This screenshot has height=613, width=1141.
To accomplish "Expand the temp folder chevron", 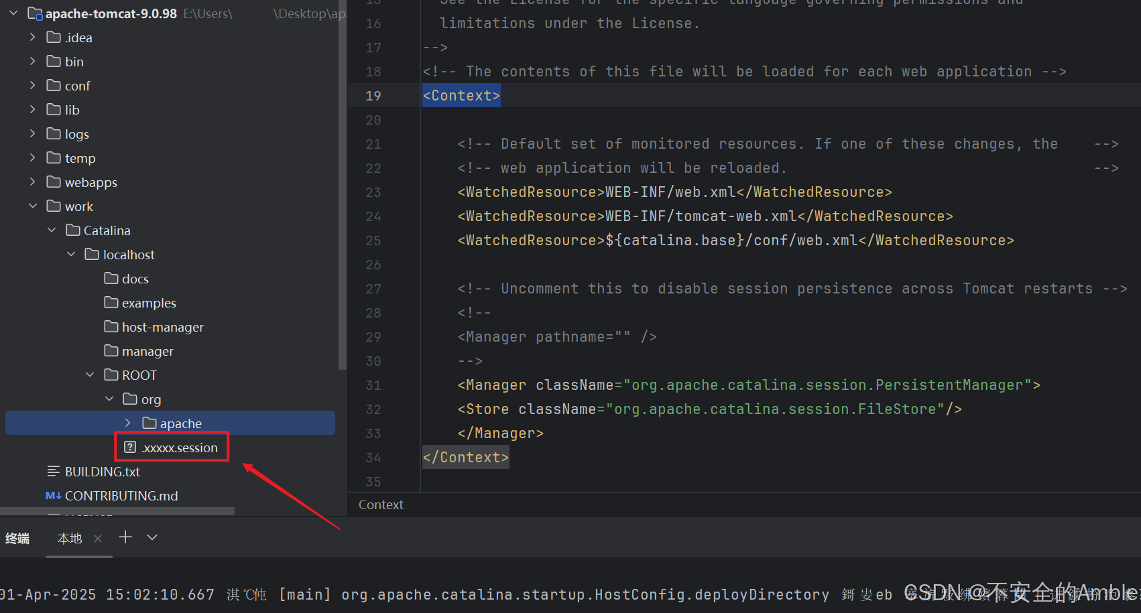I will 32,157.
